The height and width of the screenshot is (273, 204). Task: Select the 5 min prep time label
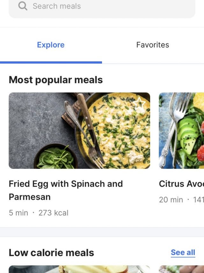18,213
